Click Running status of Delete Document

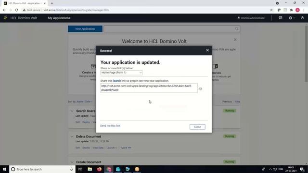pyautogui.click(x=230, y=136)
